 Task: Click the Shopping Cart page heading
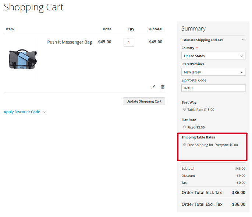pyautogui.click(x=33, y=7)
